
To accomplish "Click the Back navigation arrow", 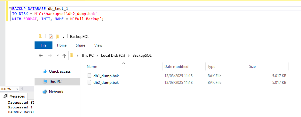I will point(41,55).
